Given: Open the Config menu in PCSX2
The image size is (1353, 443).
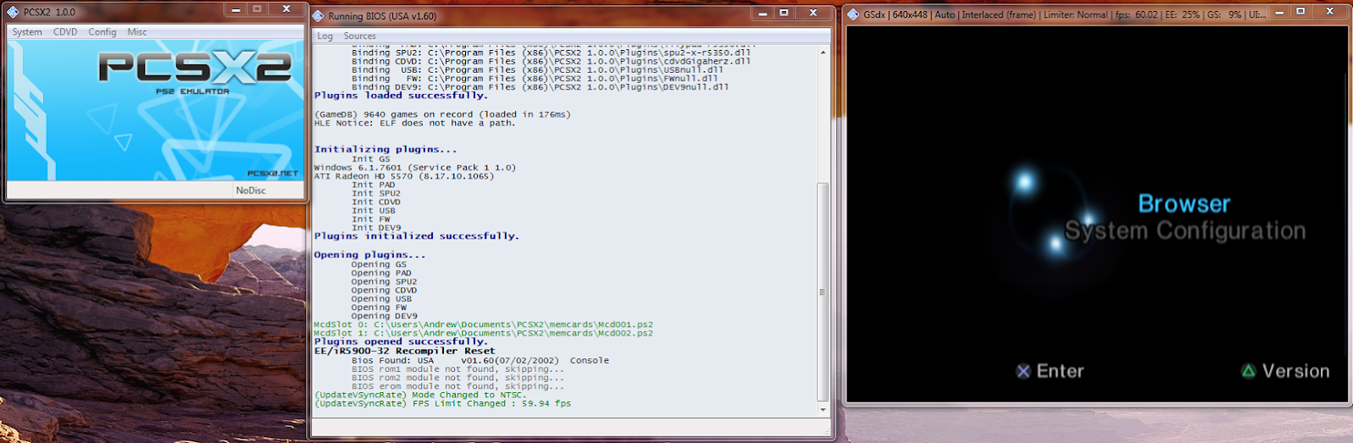Looking at the screenshot, I should point(103,32).
